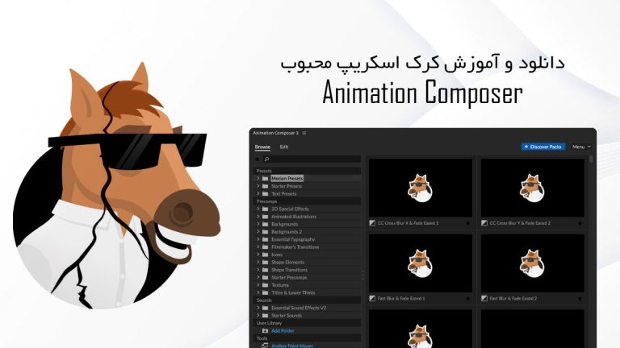Viewport: 620px width, 348px height.
Task: Click the Filmmaker's Transitions folder icon
Action: click(266, 247)
